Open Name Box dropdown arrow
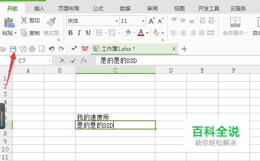 49,61
